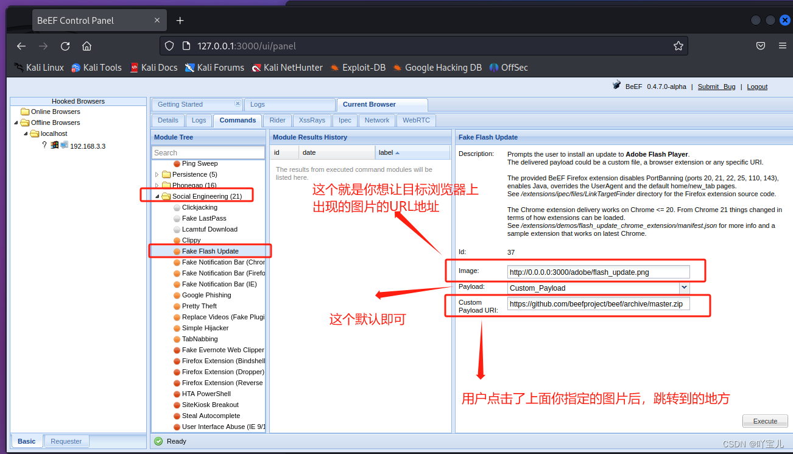Click the Firefox home icon
Screen dimensions: 793x454
[x=87, y=46]
